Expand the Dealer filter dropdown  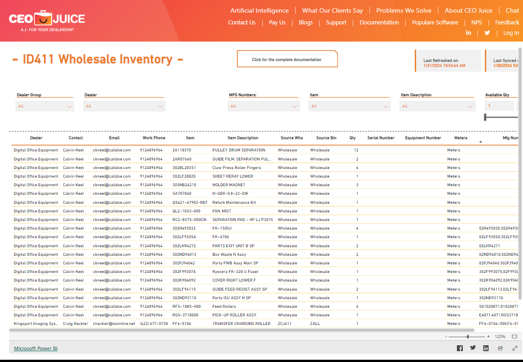124,106
